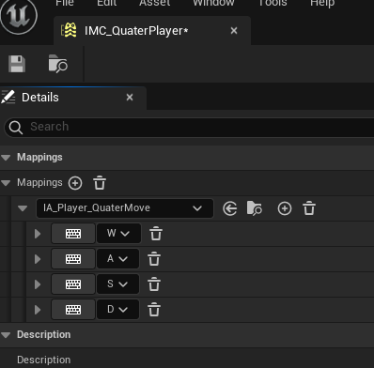Browse to IA_Player_QuaterMove in Content Browser
374x368 pixels.
tap(255, 208)
